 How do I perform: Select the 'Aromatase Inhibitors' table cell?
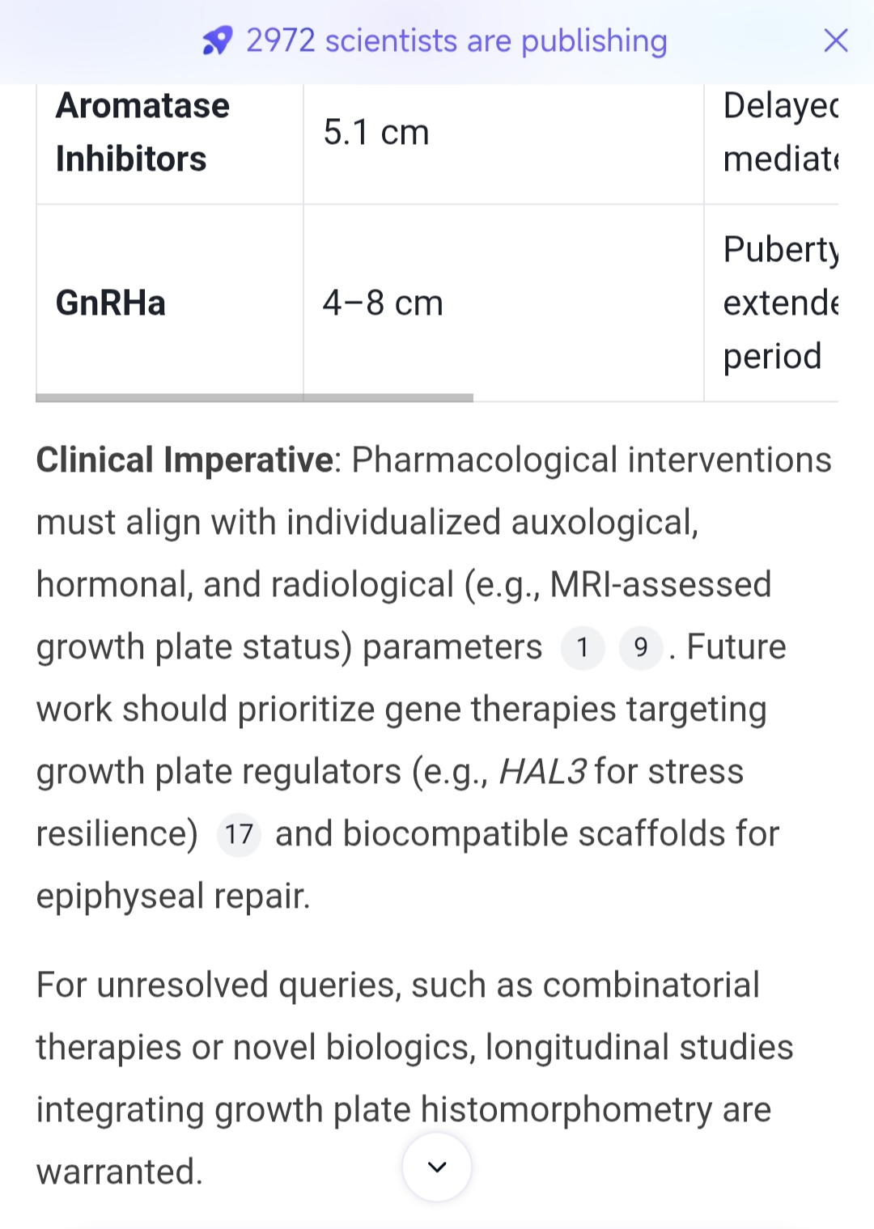[x=142, y=133]
